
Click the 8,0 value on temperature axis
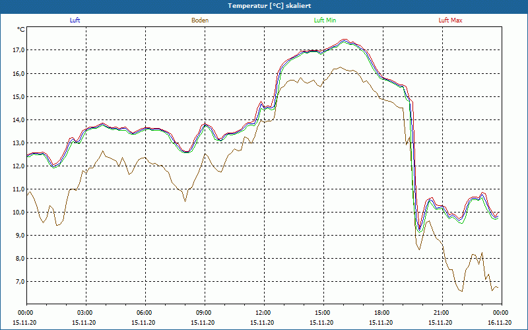point(20,259)
